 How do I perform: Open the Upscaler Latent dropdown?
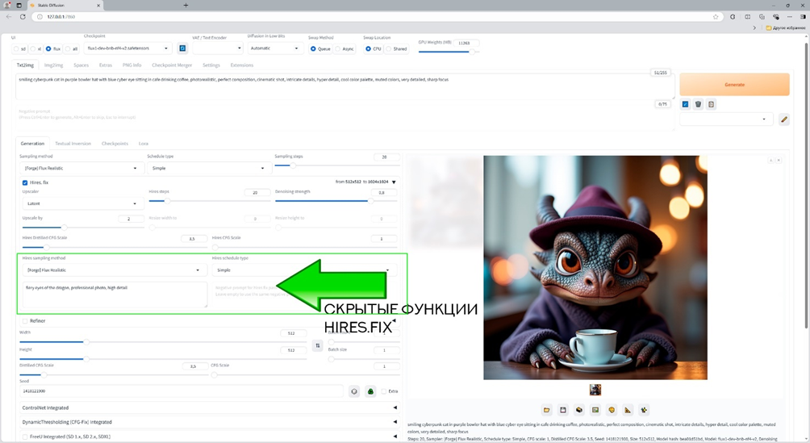[x=81, y=203]
